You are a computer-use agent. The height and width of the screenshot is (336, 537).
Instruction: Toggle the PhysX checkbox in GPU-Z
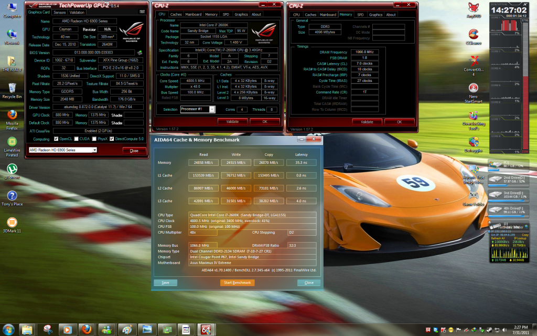[94, 139]
